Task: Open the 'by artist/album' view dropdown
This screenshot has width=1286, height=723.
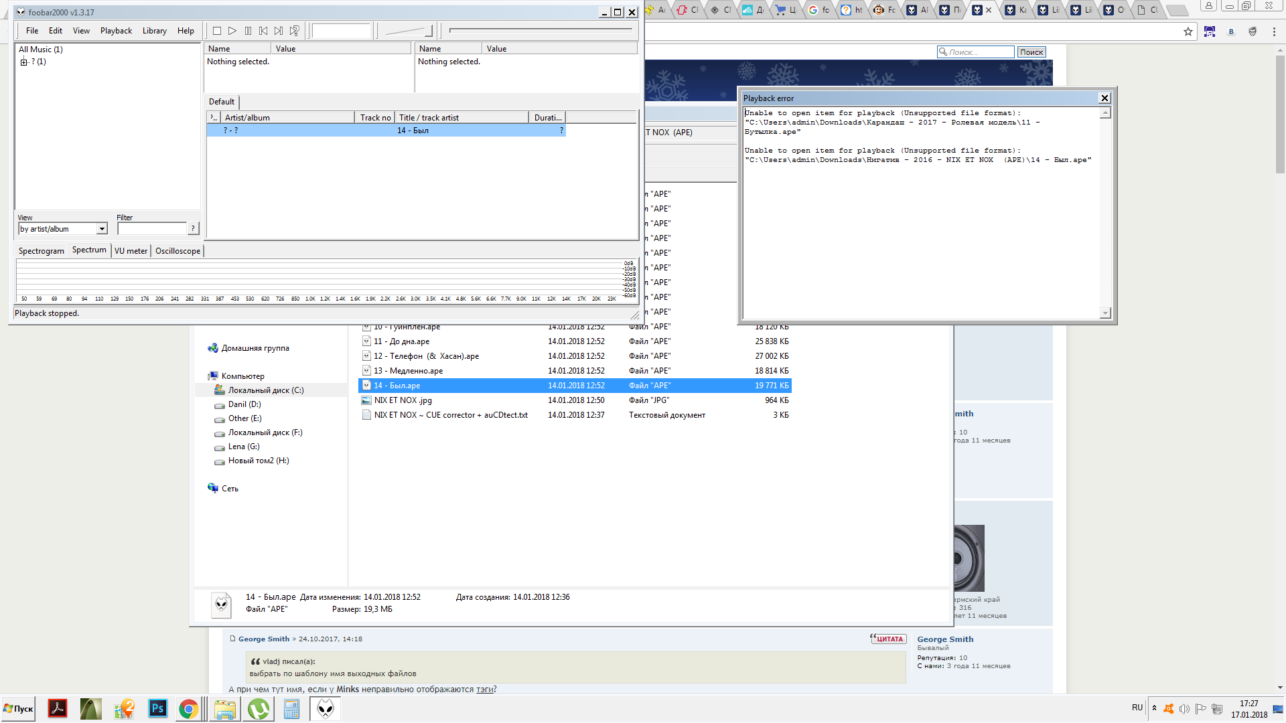Action: tap(102, 229)
